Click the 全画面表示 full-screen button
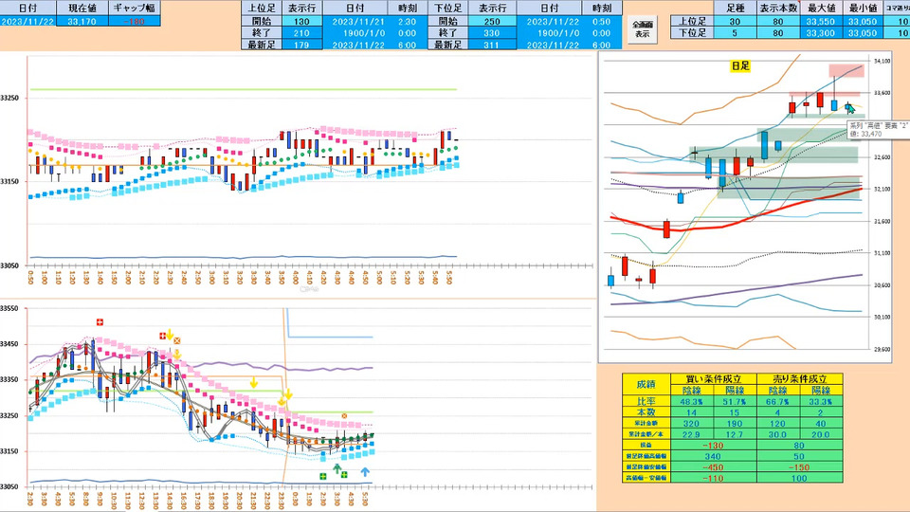 point(642,29)
